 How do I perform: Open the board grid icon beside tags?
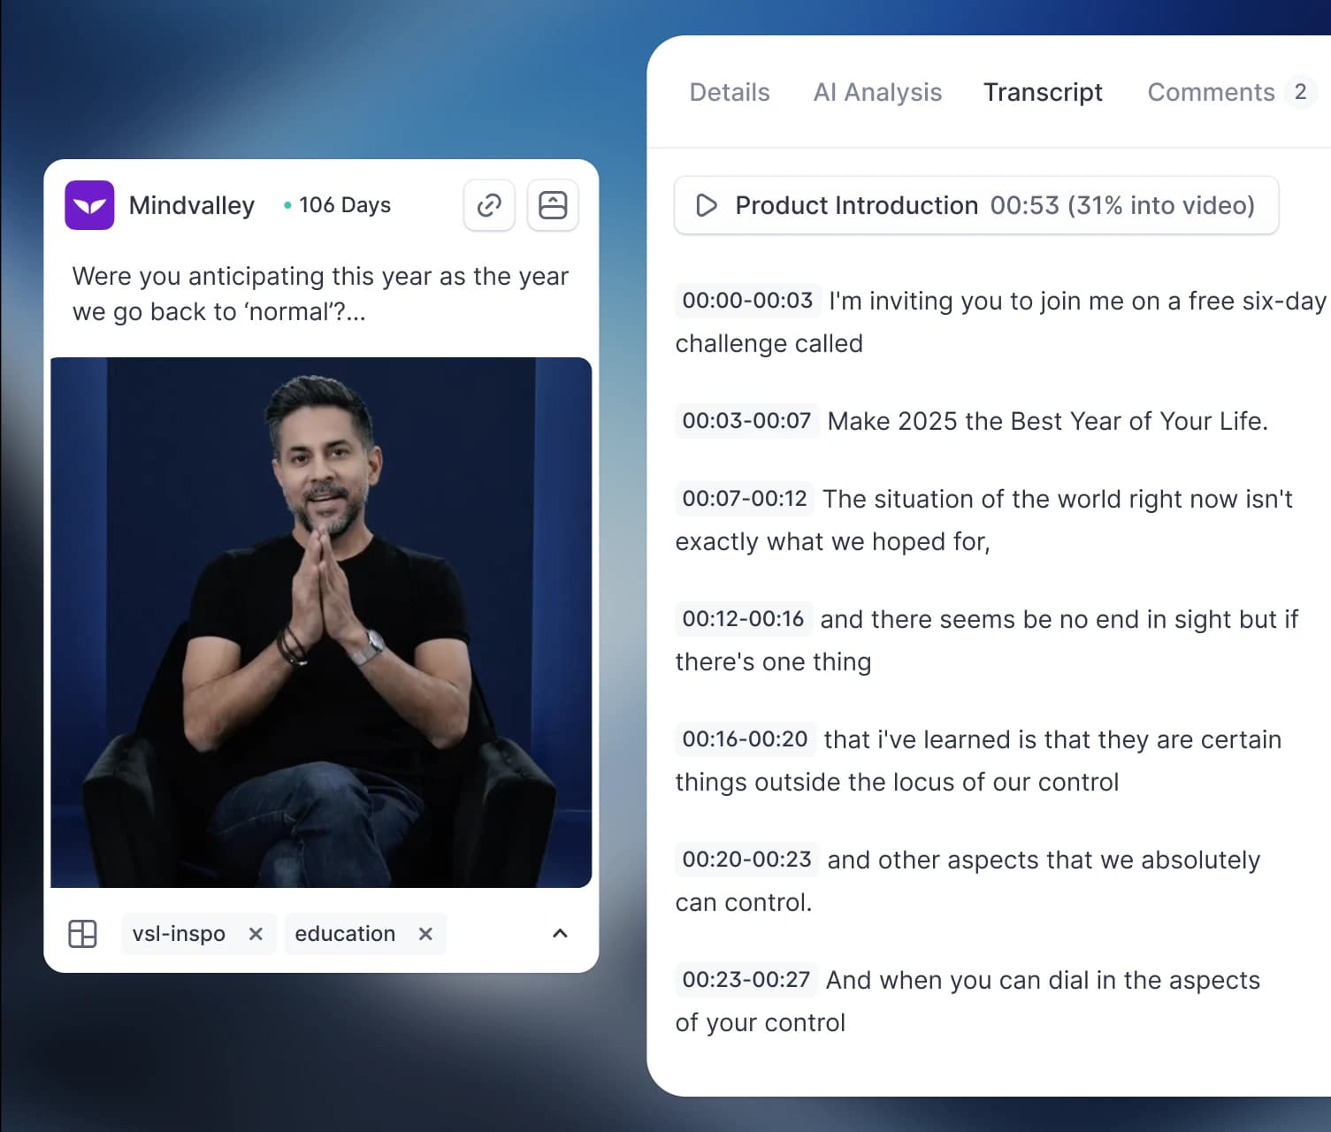82,934
